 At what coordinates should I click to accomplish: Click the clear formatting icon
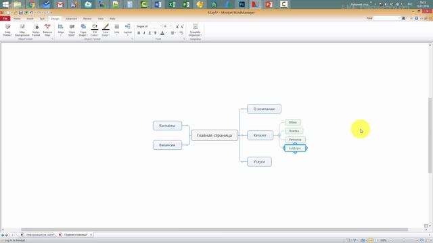click(181, 33)
